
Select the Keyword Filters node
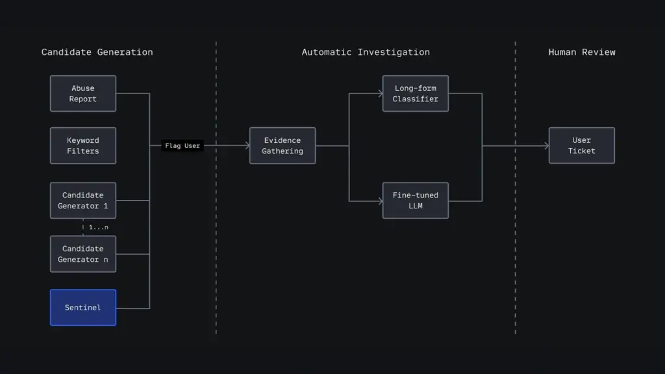pos(83,145)
